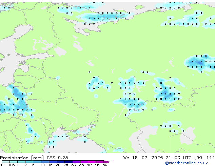Click the 'We' weekday label
The height and width of the screenshot is (166, 215).
[126, 158]
